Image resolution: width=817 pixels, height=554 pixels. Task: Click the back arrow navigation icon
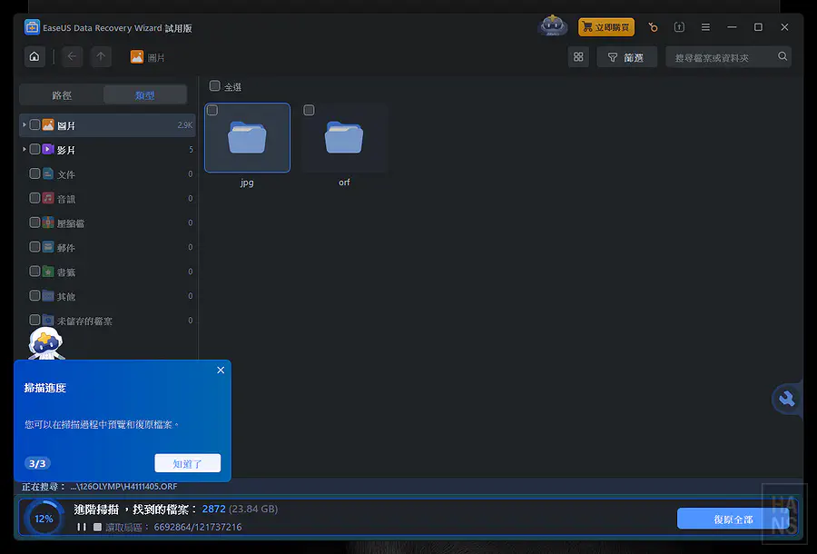[x=72, y=57]
